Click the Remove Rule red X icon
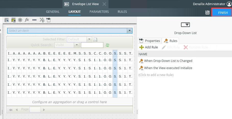Viewport: 232px width, 119px height. tap(186, 47)
